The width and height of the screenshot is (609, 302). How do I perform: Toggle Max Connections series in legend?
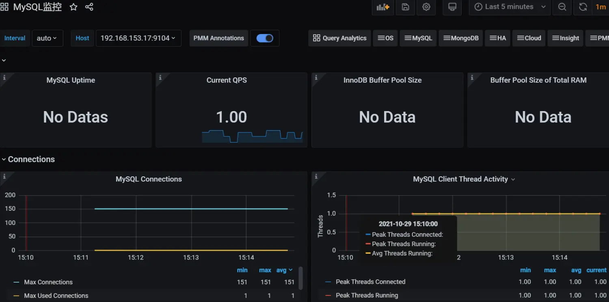click(x=48, y=282)
